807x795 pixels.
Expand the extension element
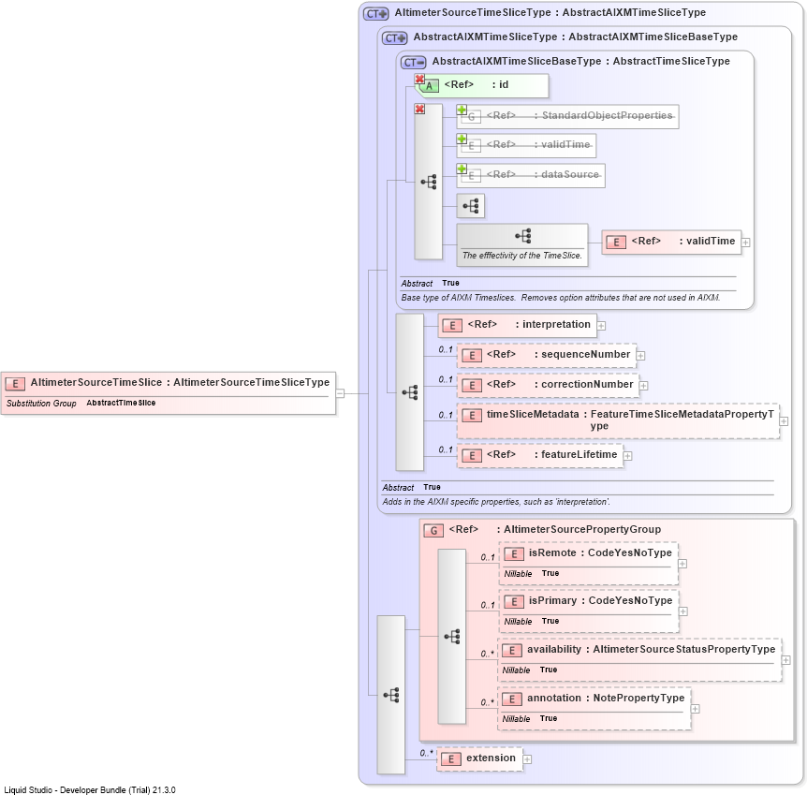click(x=527, y=759)
